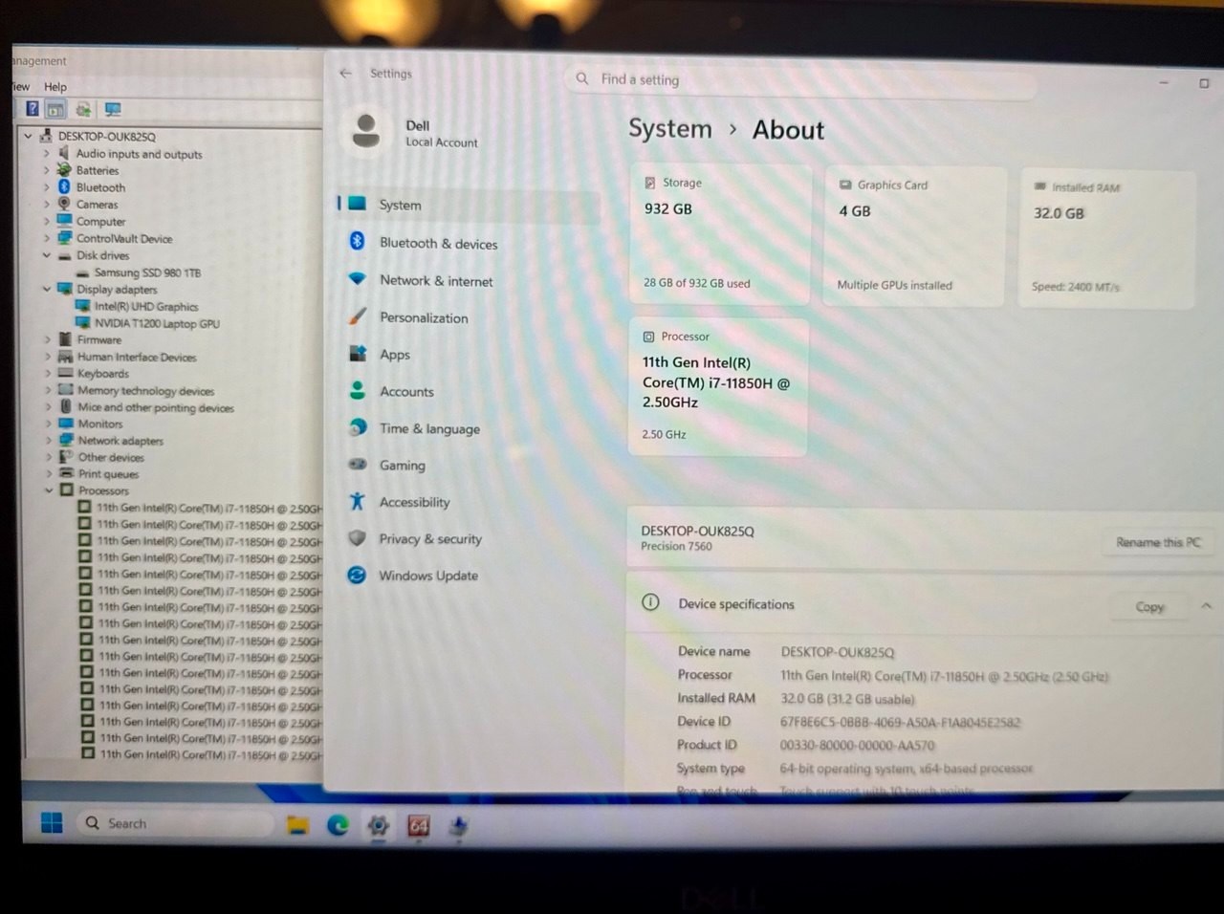1224x914 pixels.
Task: Click the Device Manager taskbar icon
Action: [x=459, y=826]
